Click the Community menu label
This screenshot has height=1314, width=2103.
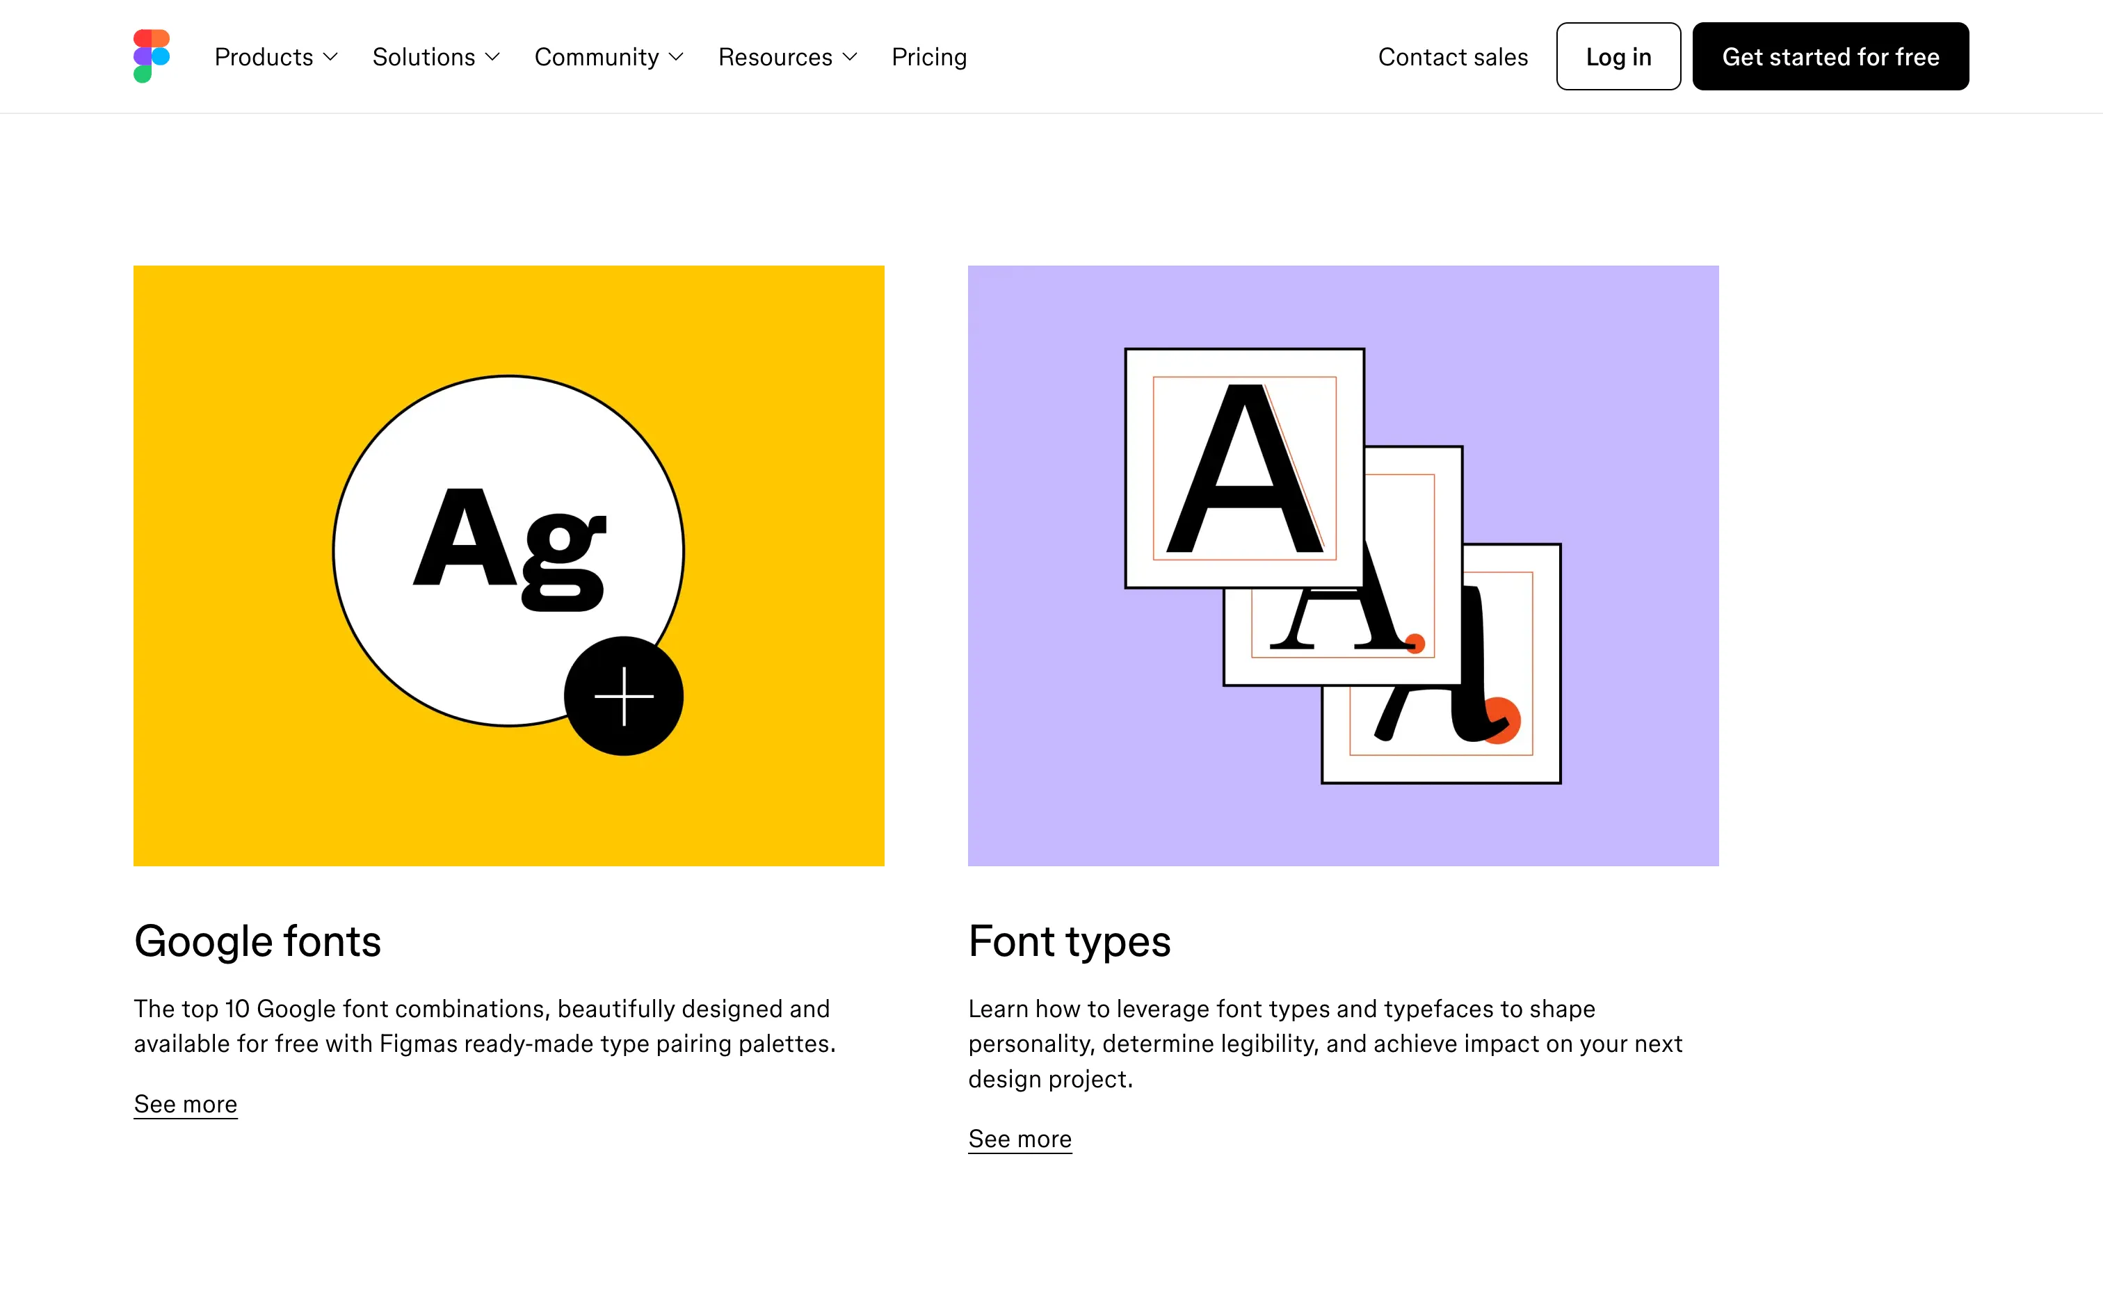(596, 57)
